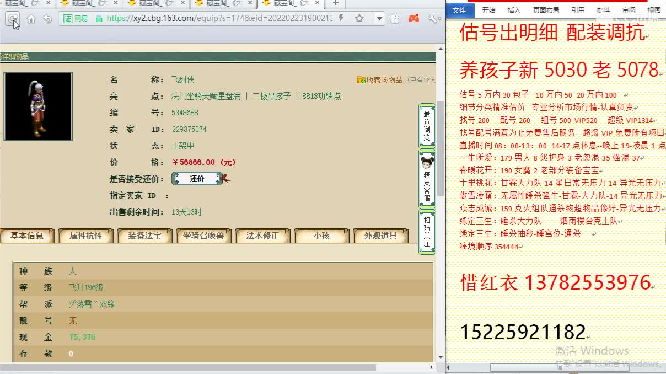
Task: Open the 插入 ribbon tab in Word
Action: 514,10
